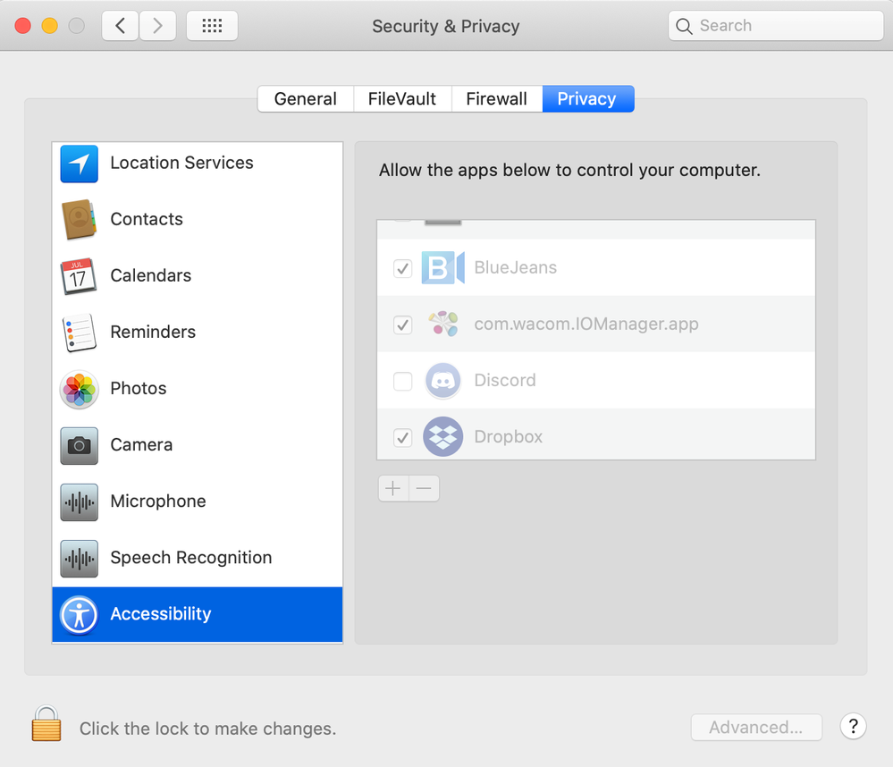Select Microphone label in privacy list
893x767 pixels.
158,501
